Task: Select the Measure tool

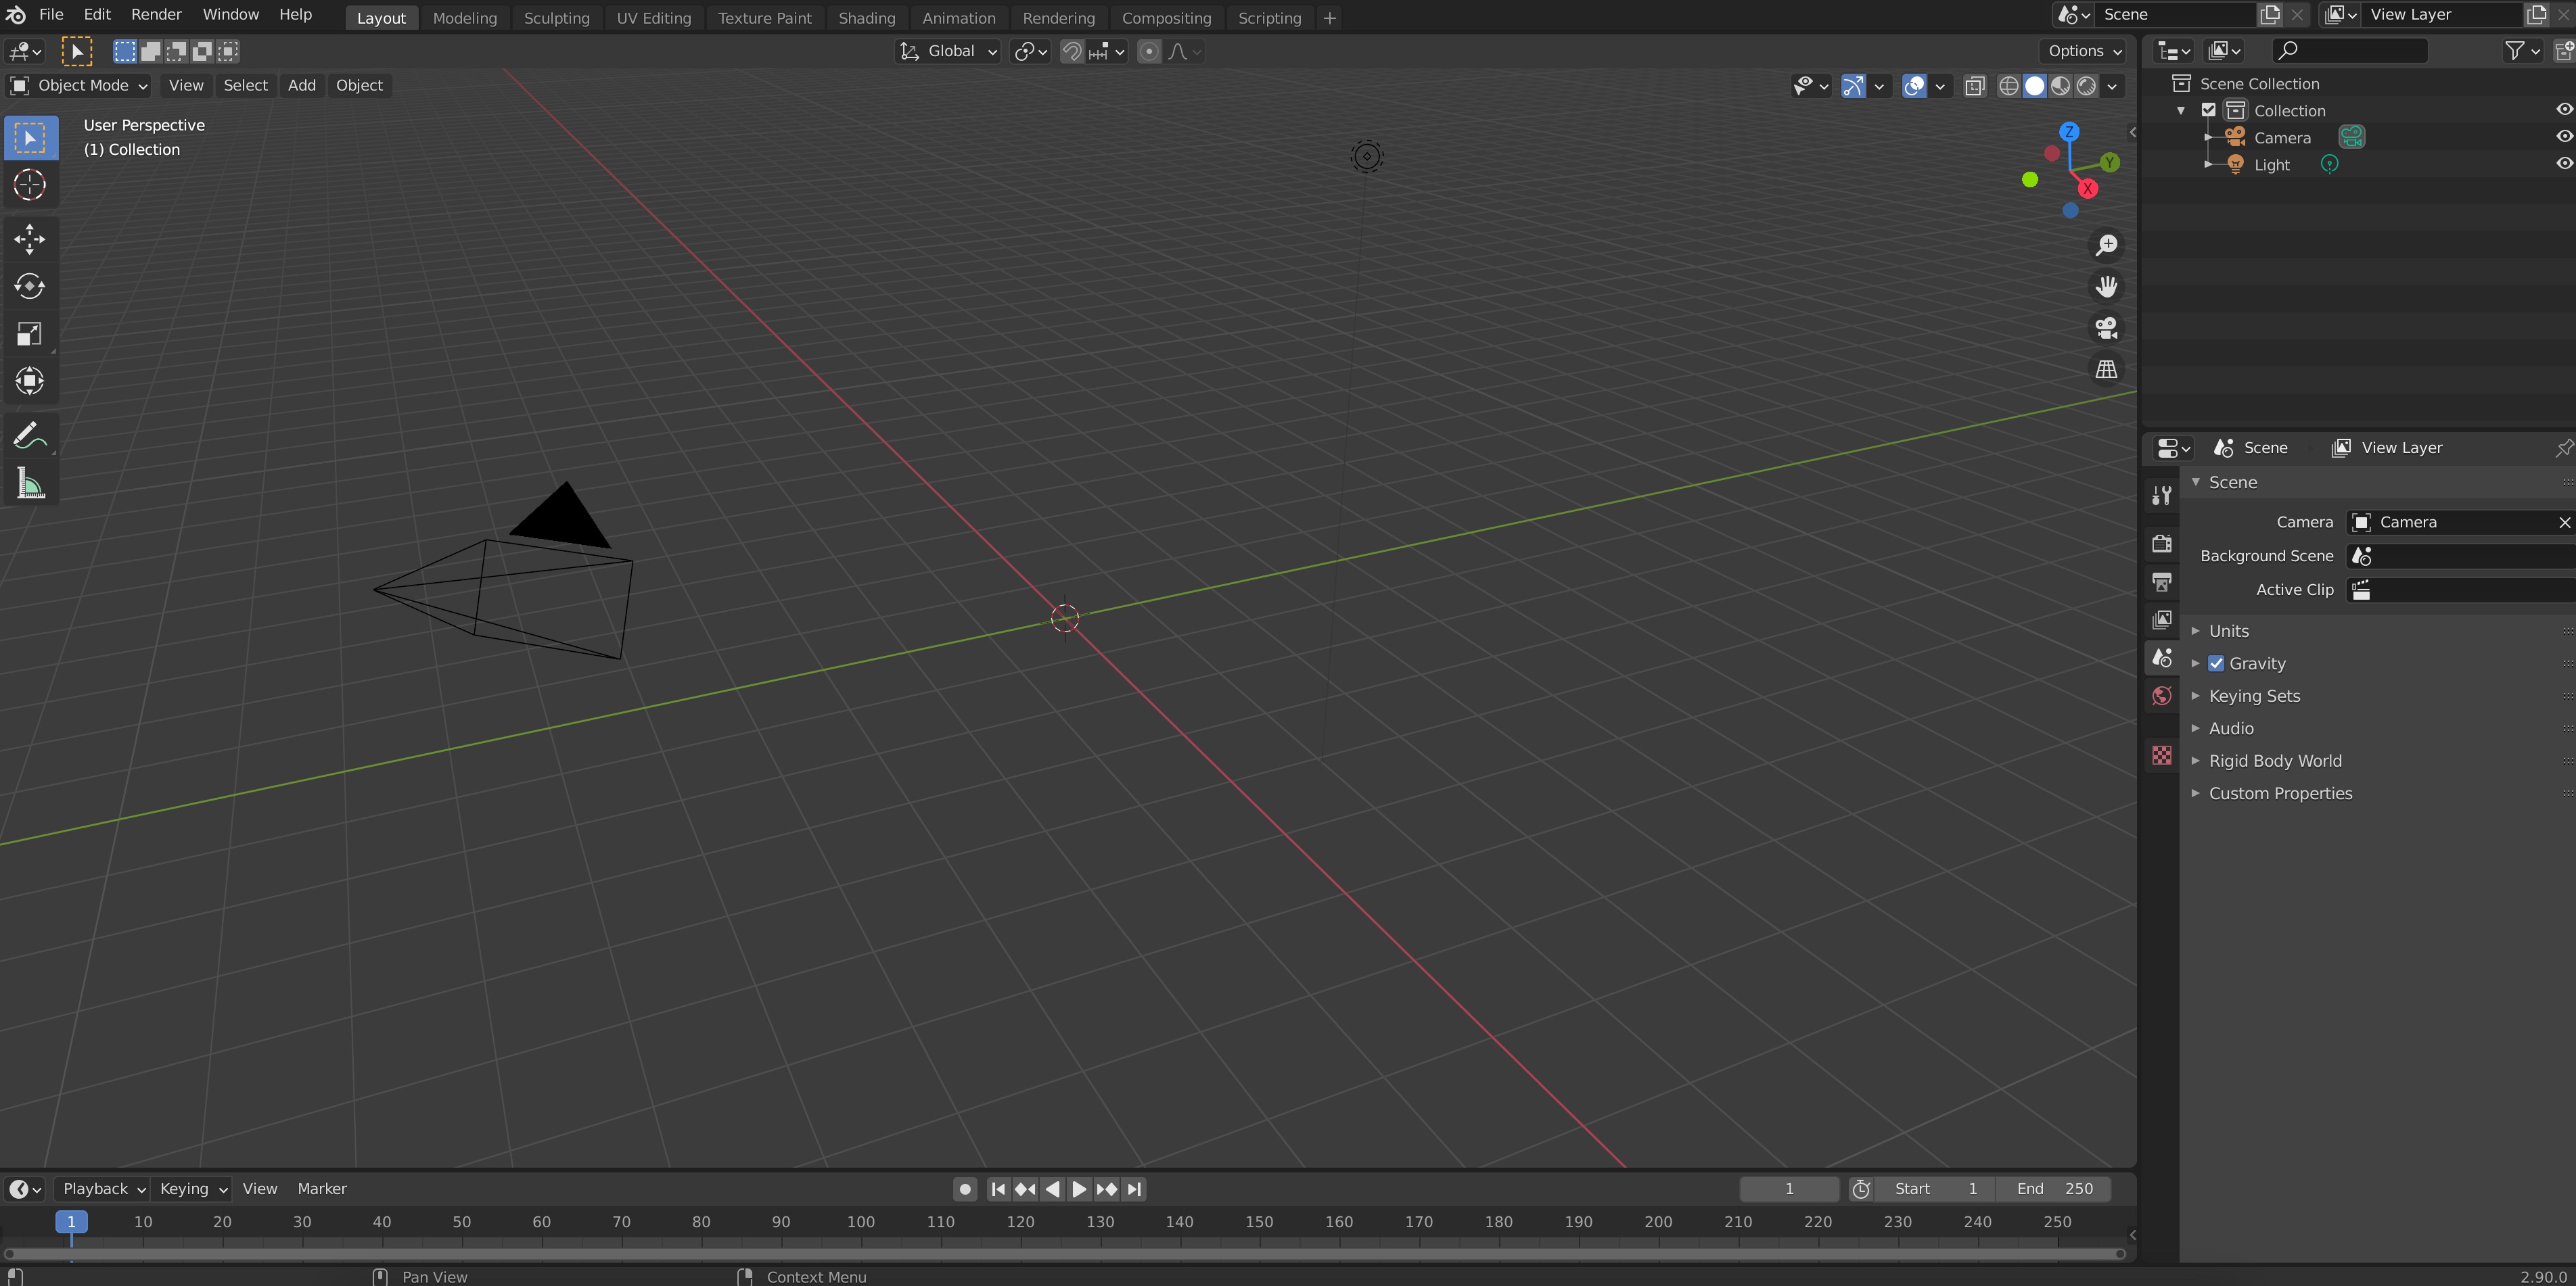Action: 30,483
